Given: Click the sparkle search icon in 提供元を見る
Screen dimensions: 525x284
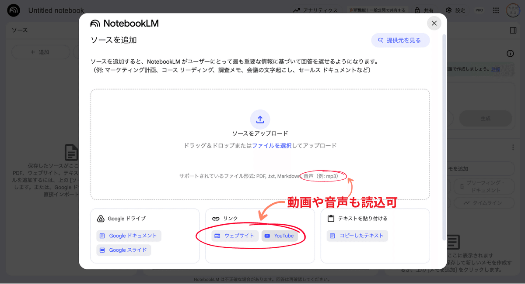Looking at the screenshot, I should click(380, 40).
